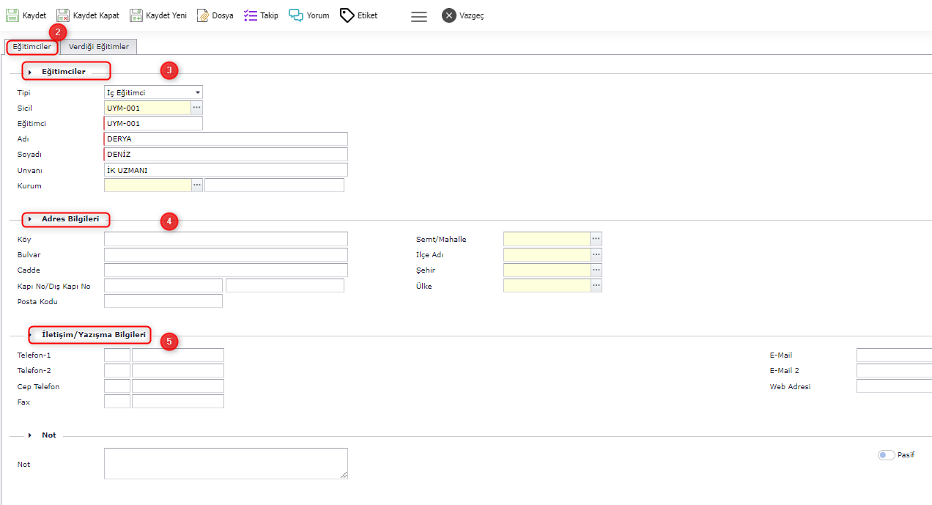Click the Cadde input field
Viewport: 932px width, 505px height.
click(226, 270)
